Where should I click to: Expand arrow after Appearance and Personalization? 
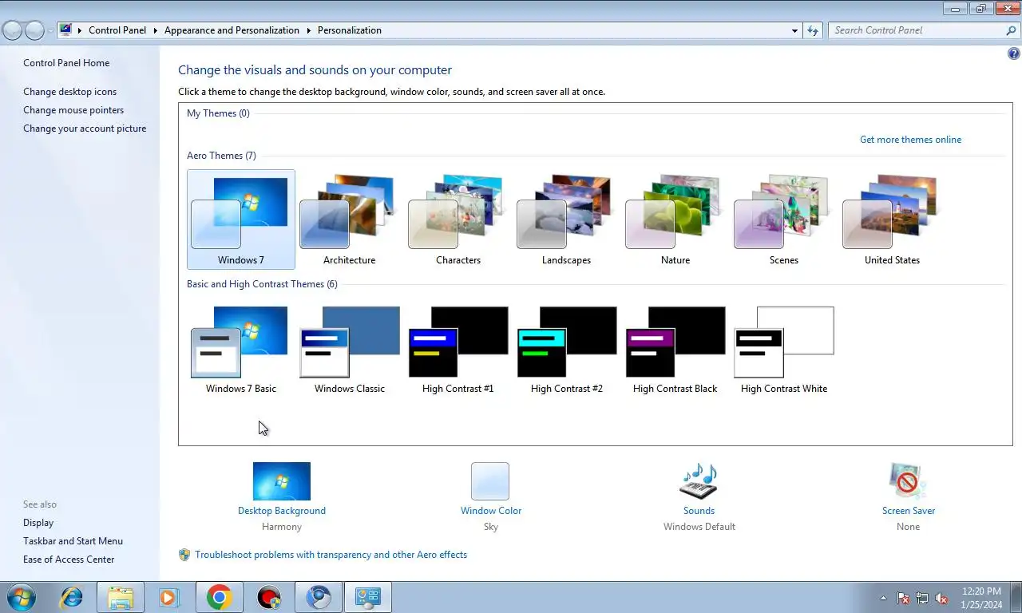[308, 30]
